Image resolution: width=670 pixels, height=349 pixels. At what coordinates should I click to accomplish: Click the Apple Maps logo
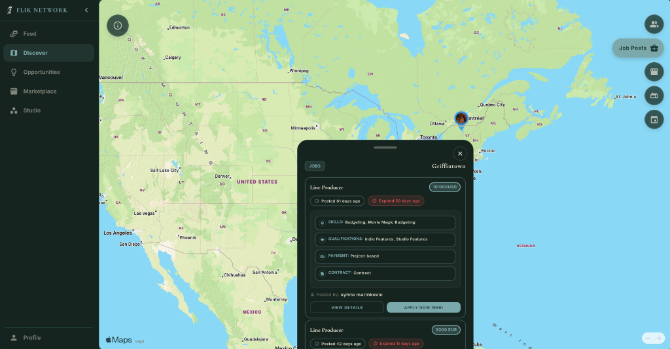pyautogui.click(x=119, y=340)
